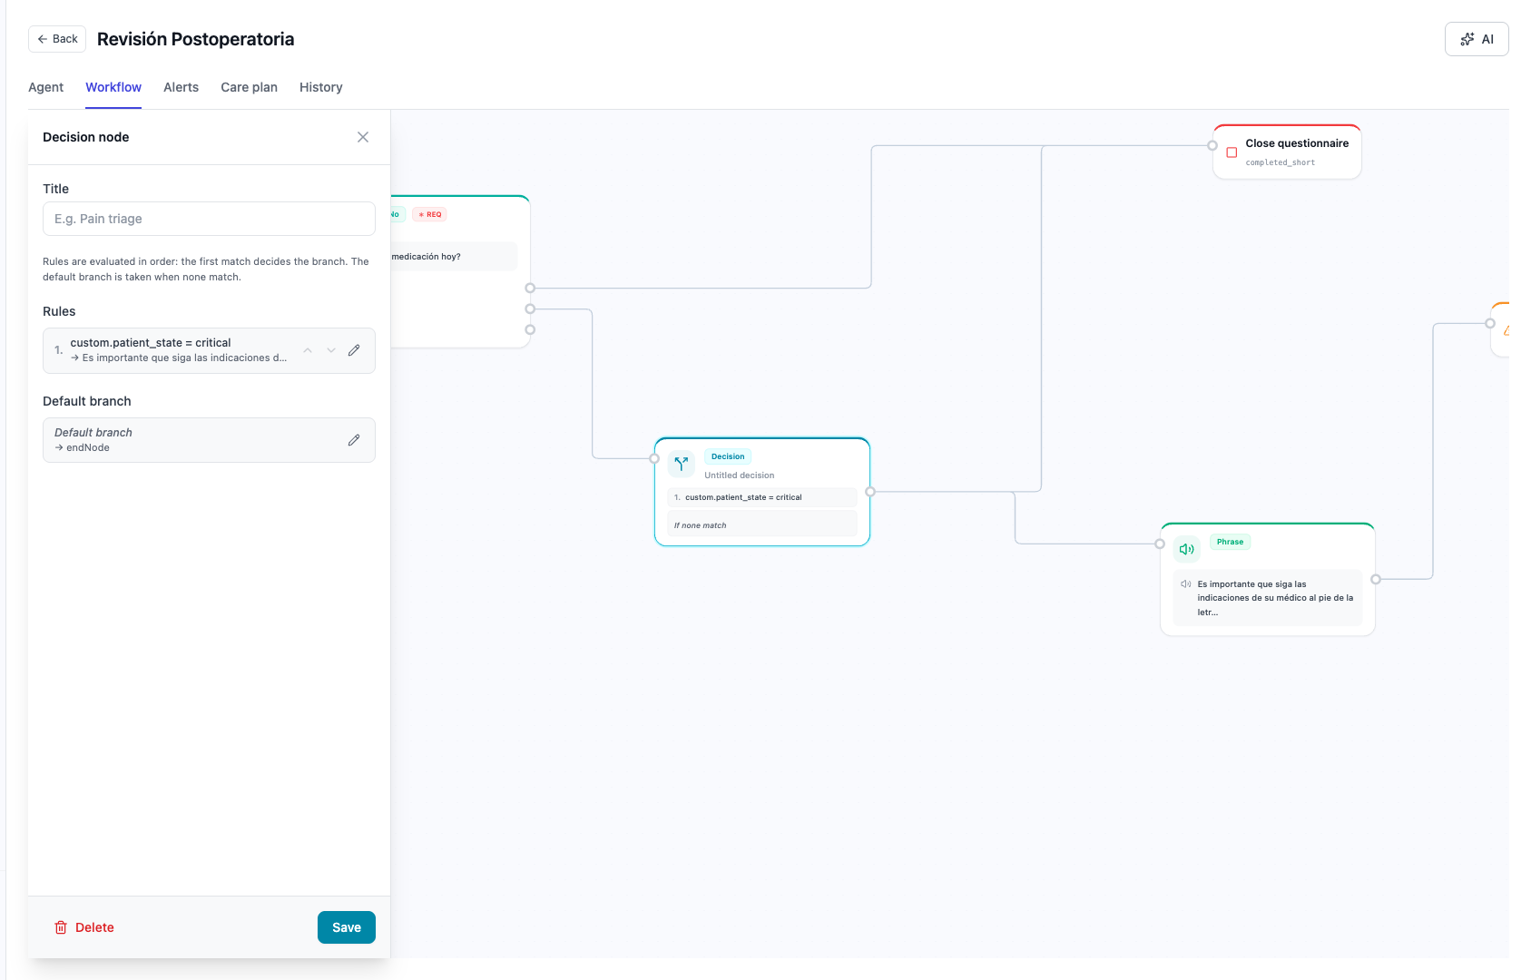The width and height of the screenshot is (1531, 980).
Task: Edit the custom.patient_state rule pencil icon
Action: tap(354, 350)
